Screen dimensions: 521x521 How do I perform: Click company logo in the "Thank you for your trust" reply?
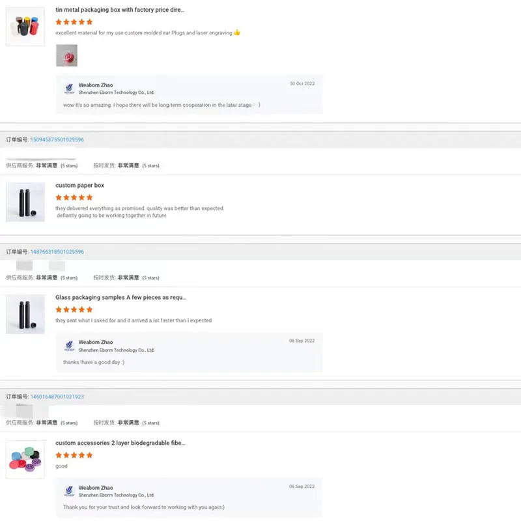[69, 491]
